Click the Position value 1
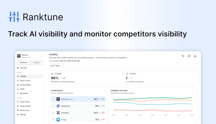Image resolution: width=216 pixels, height=124 pixels. point(126,78)
